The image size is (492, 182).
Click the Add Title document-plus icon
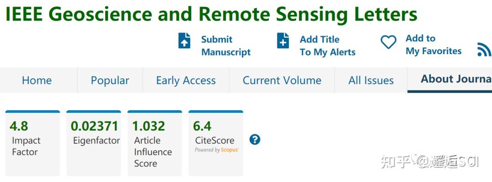point(283,40)
